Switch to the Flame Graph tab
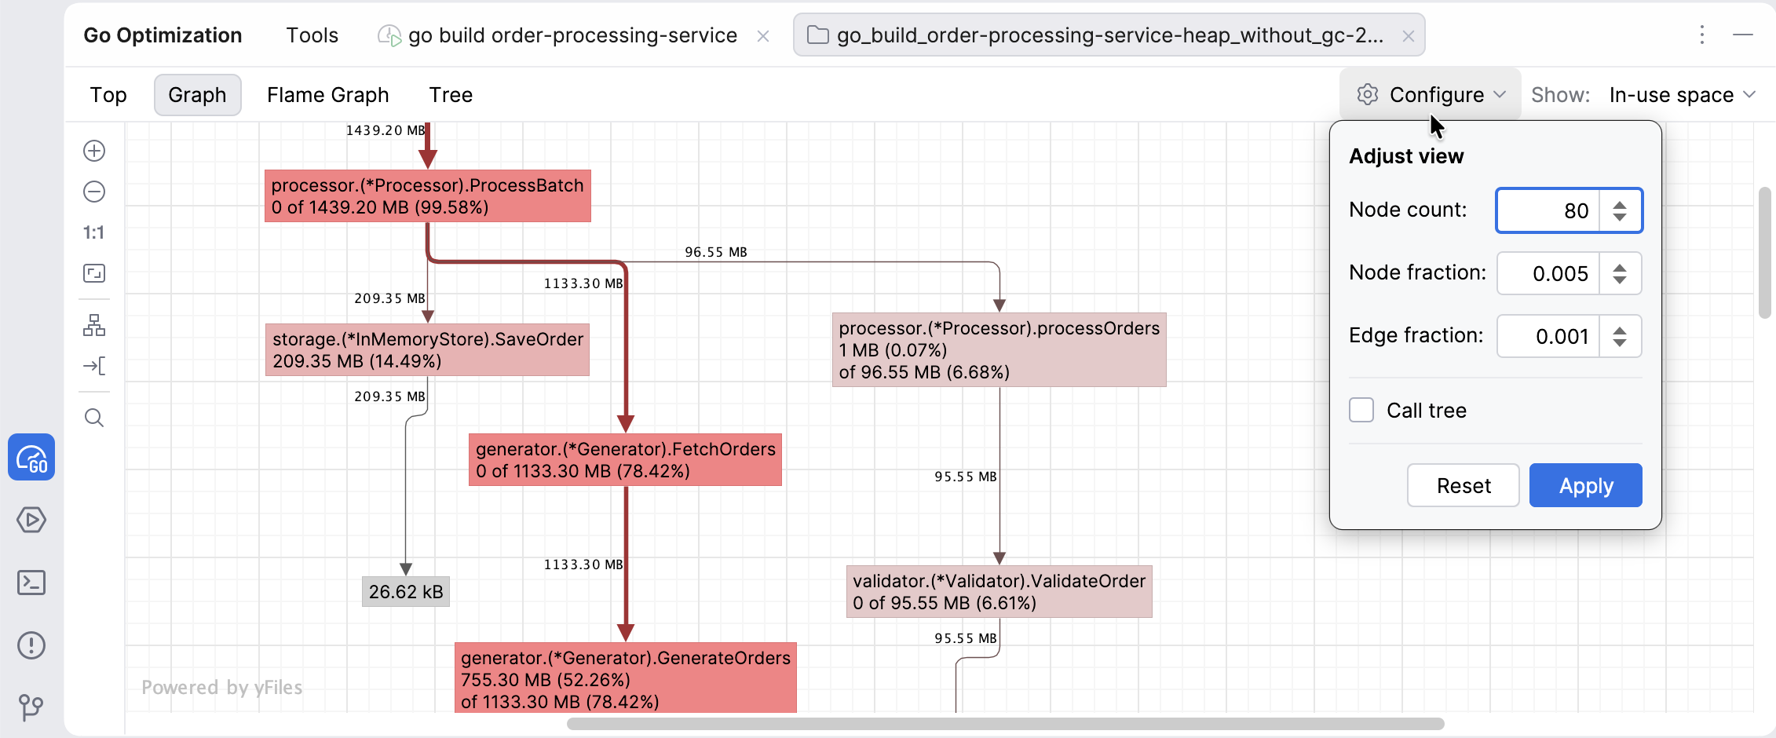The image size is (1776, 738). 327,95
